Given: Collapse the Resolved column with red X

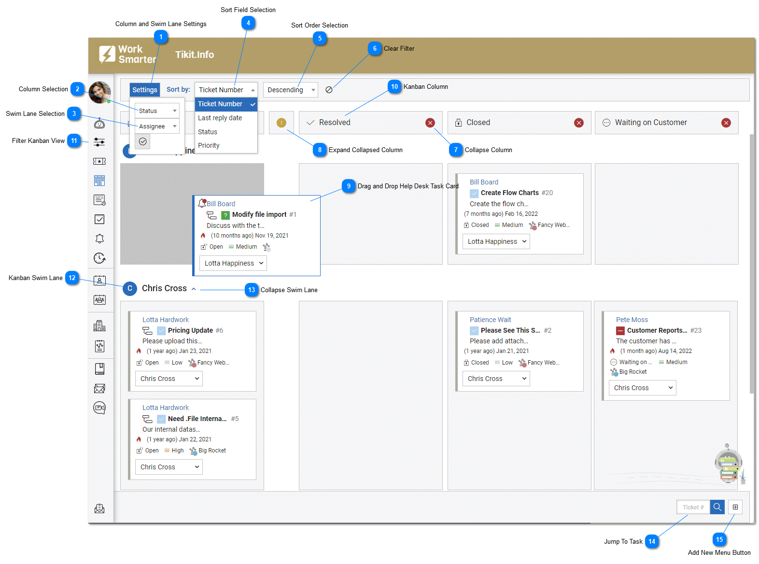Looking at the screenshot, I should point(430,123).
